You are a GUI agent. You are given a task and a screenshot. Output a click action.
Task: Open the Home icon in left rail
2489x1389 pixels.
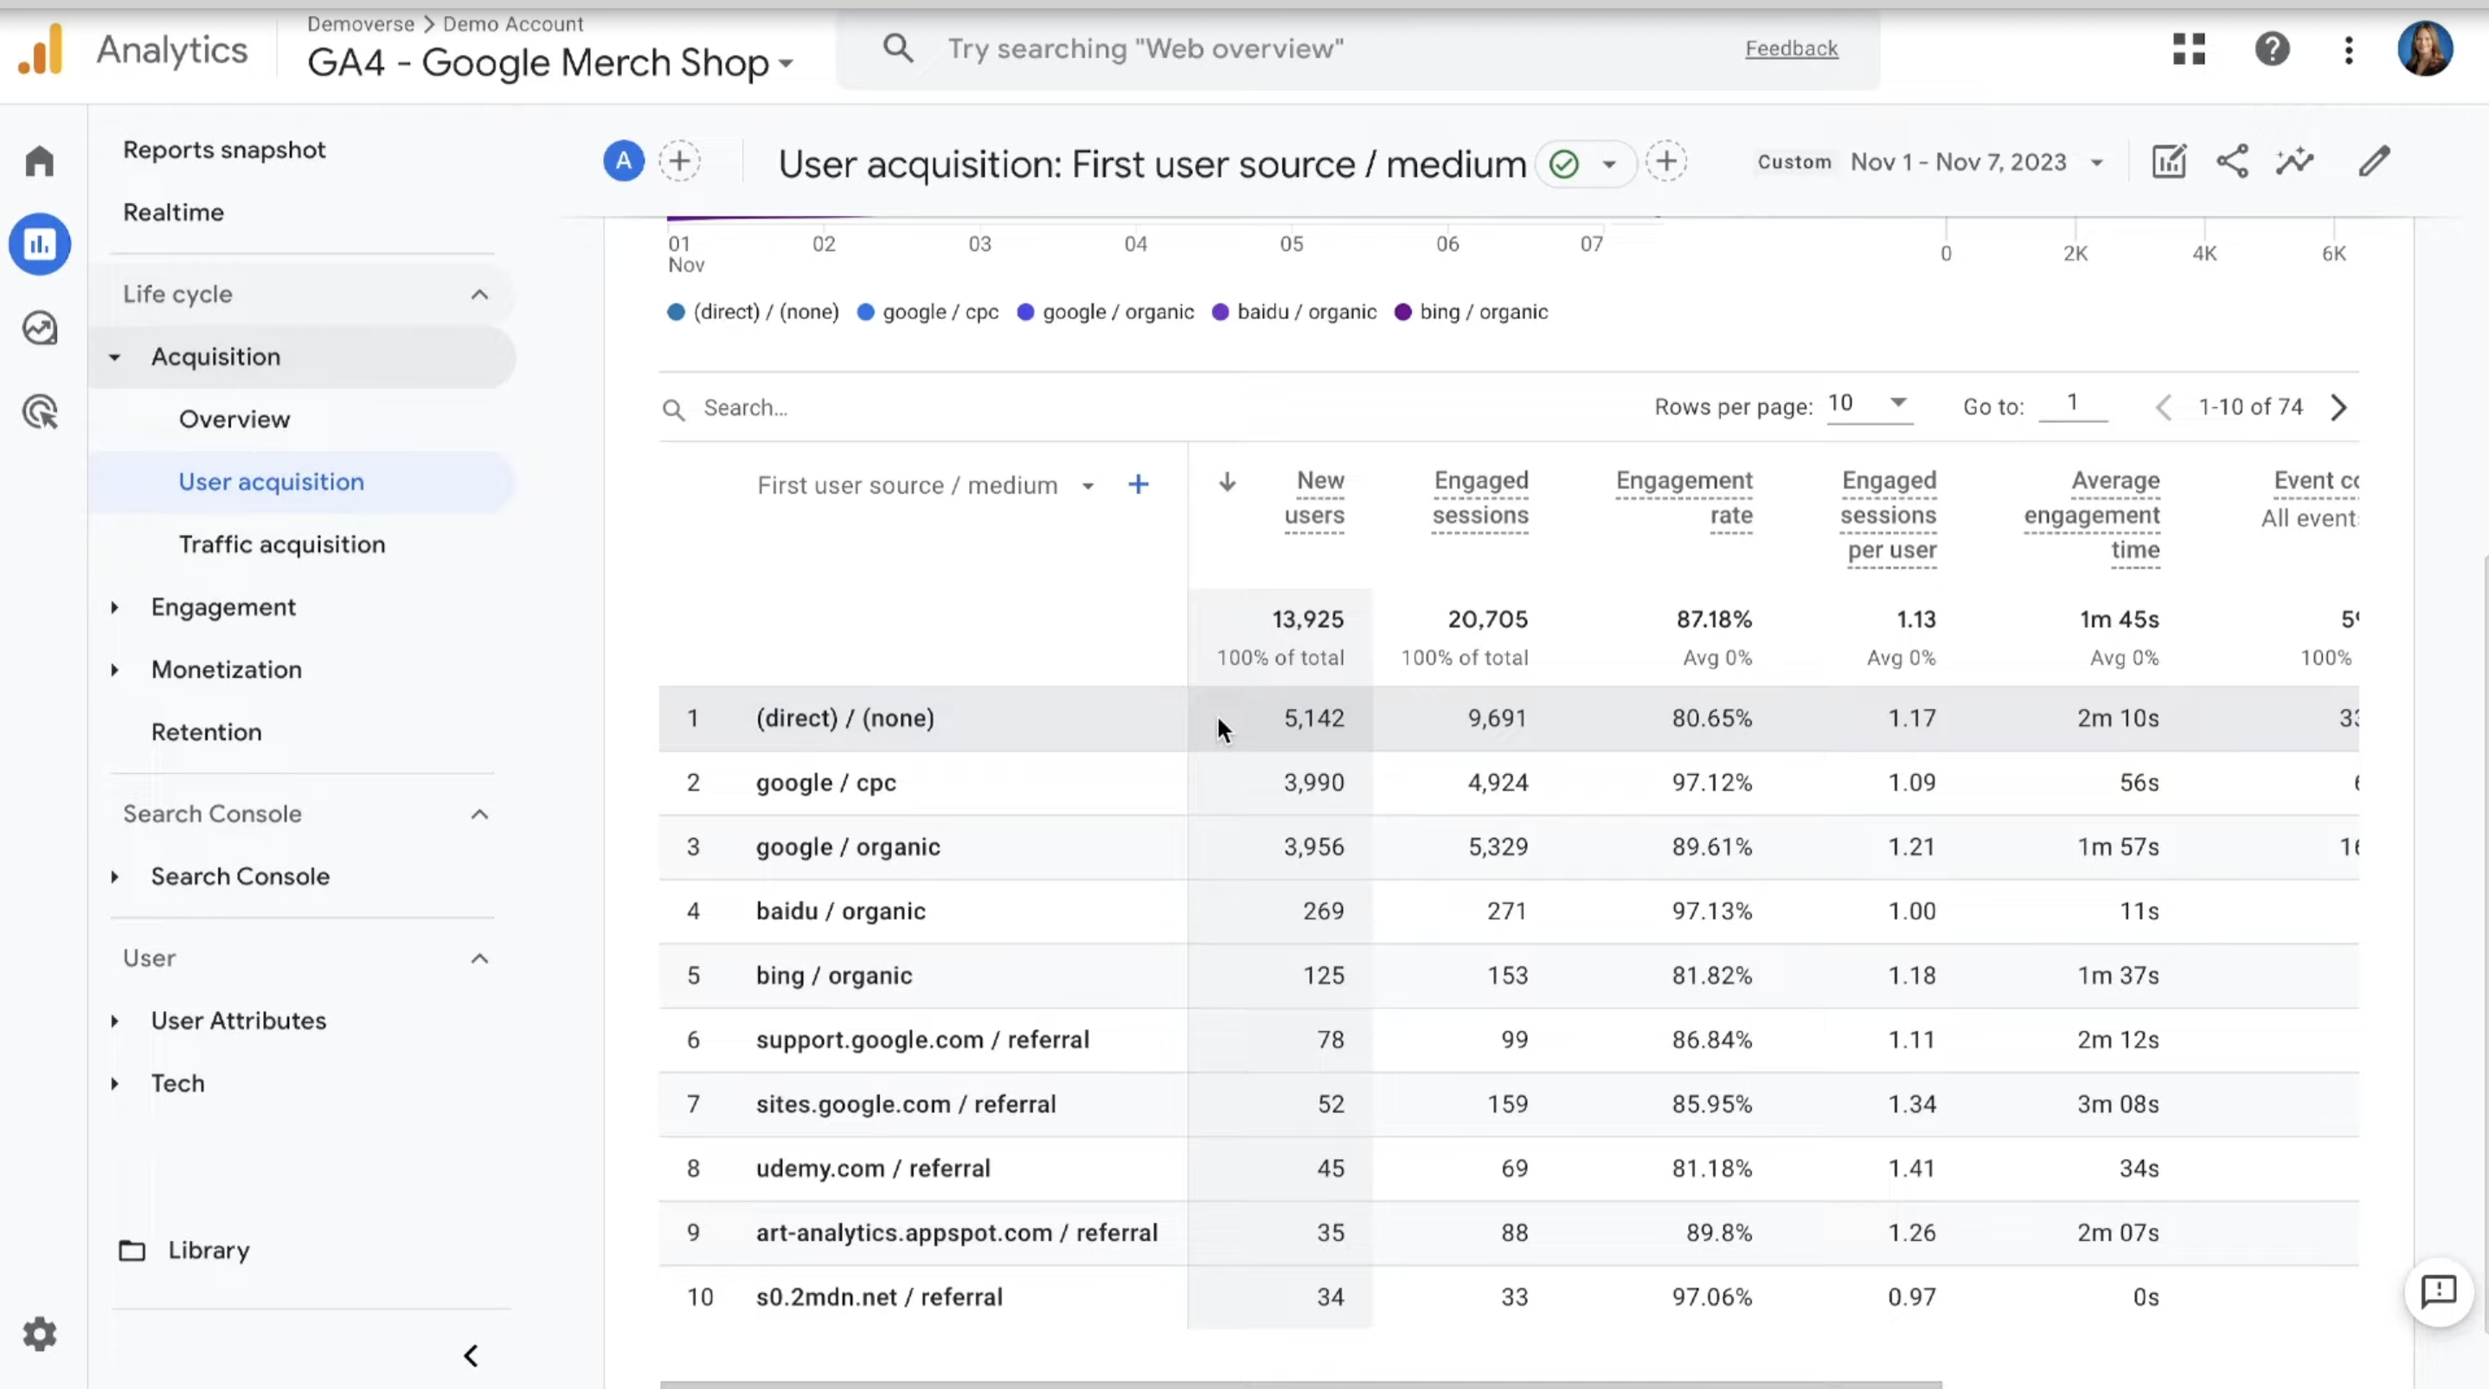click(40, 160)
